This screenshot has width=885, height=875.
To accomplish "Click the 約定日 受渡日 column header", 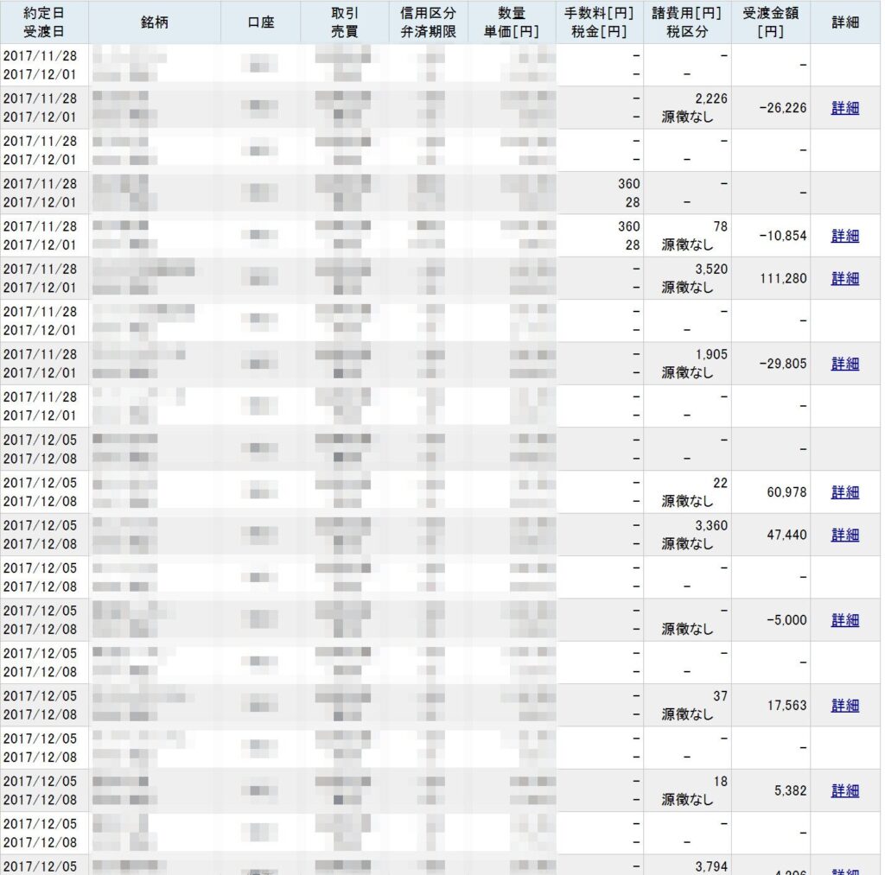I will coord(44,22).
